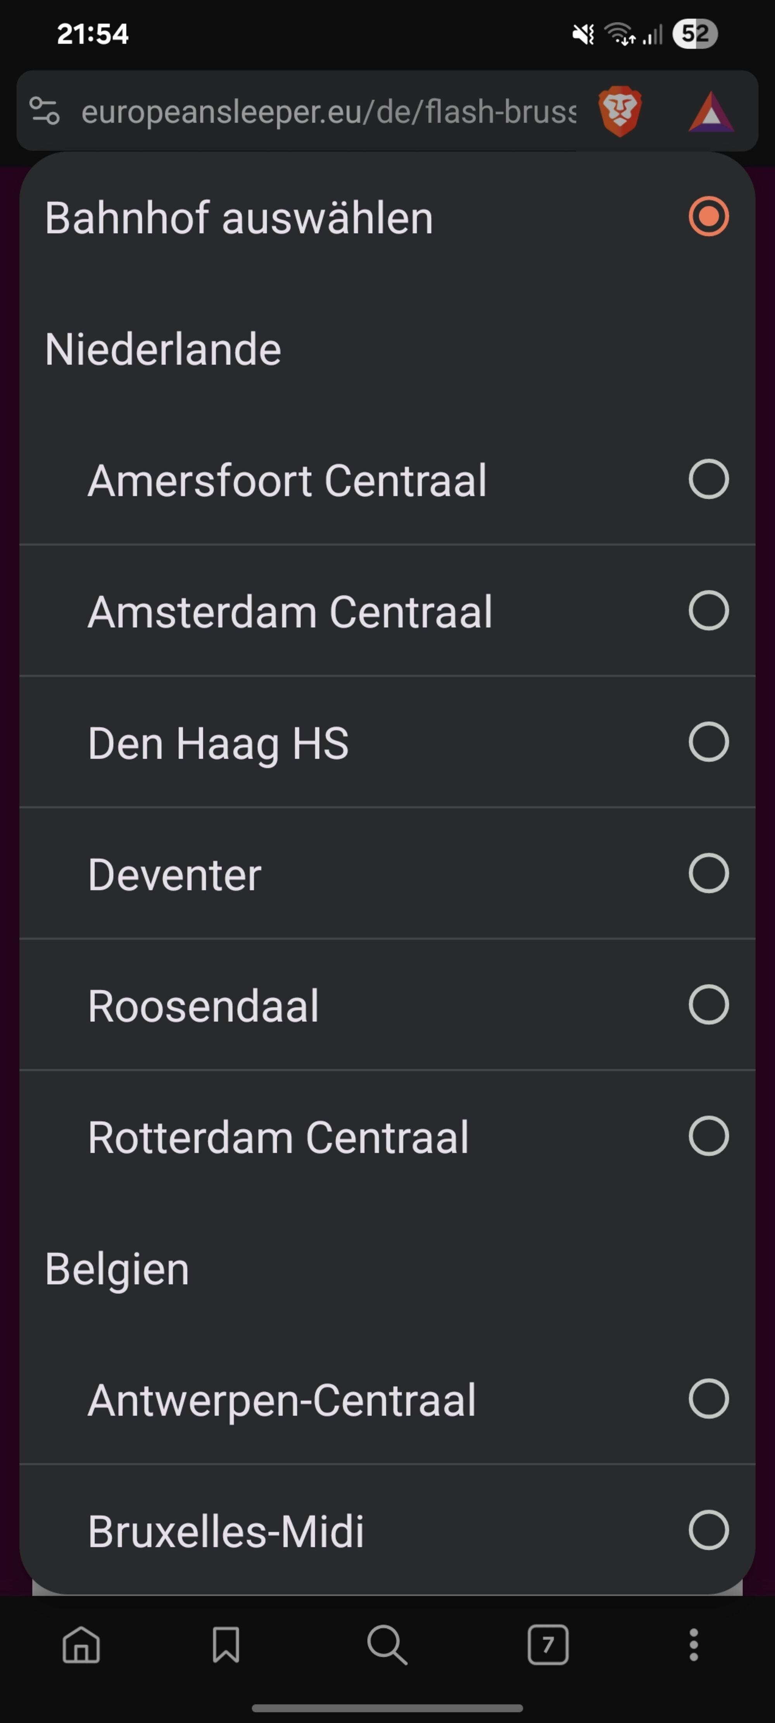Choose Rotterdam Centraal station entry
Image resolution: width=775 pixels, height=1723 pixels.
point(278,1137)
